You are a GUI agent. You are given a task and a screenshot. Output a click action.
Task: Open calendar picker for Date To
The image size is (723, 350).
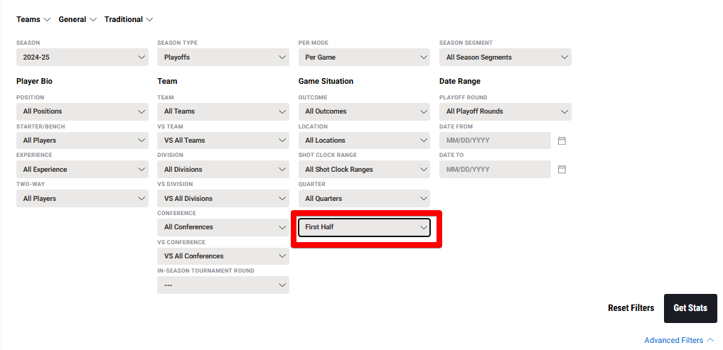pos(562,170)
